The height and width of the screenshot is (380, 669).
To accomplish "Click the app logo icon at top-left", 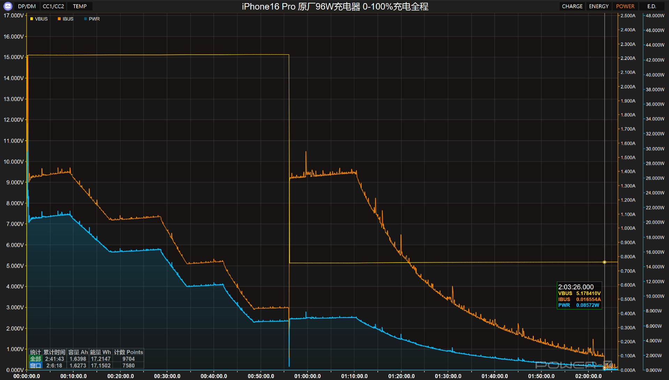I will click(8, 6).
